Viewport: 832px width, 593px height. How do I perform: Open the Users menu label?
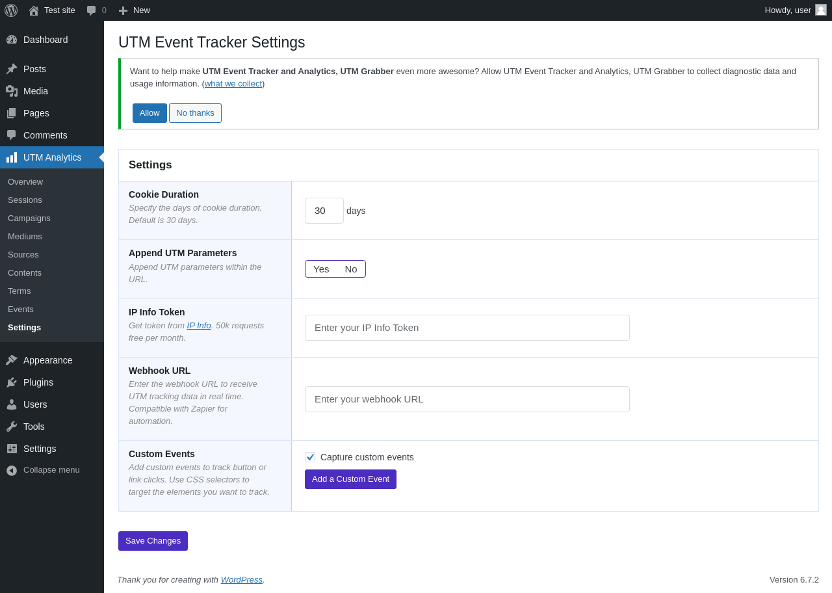pyautogui.click(x=35, y=404)
